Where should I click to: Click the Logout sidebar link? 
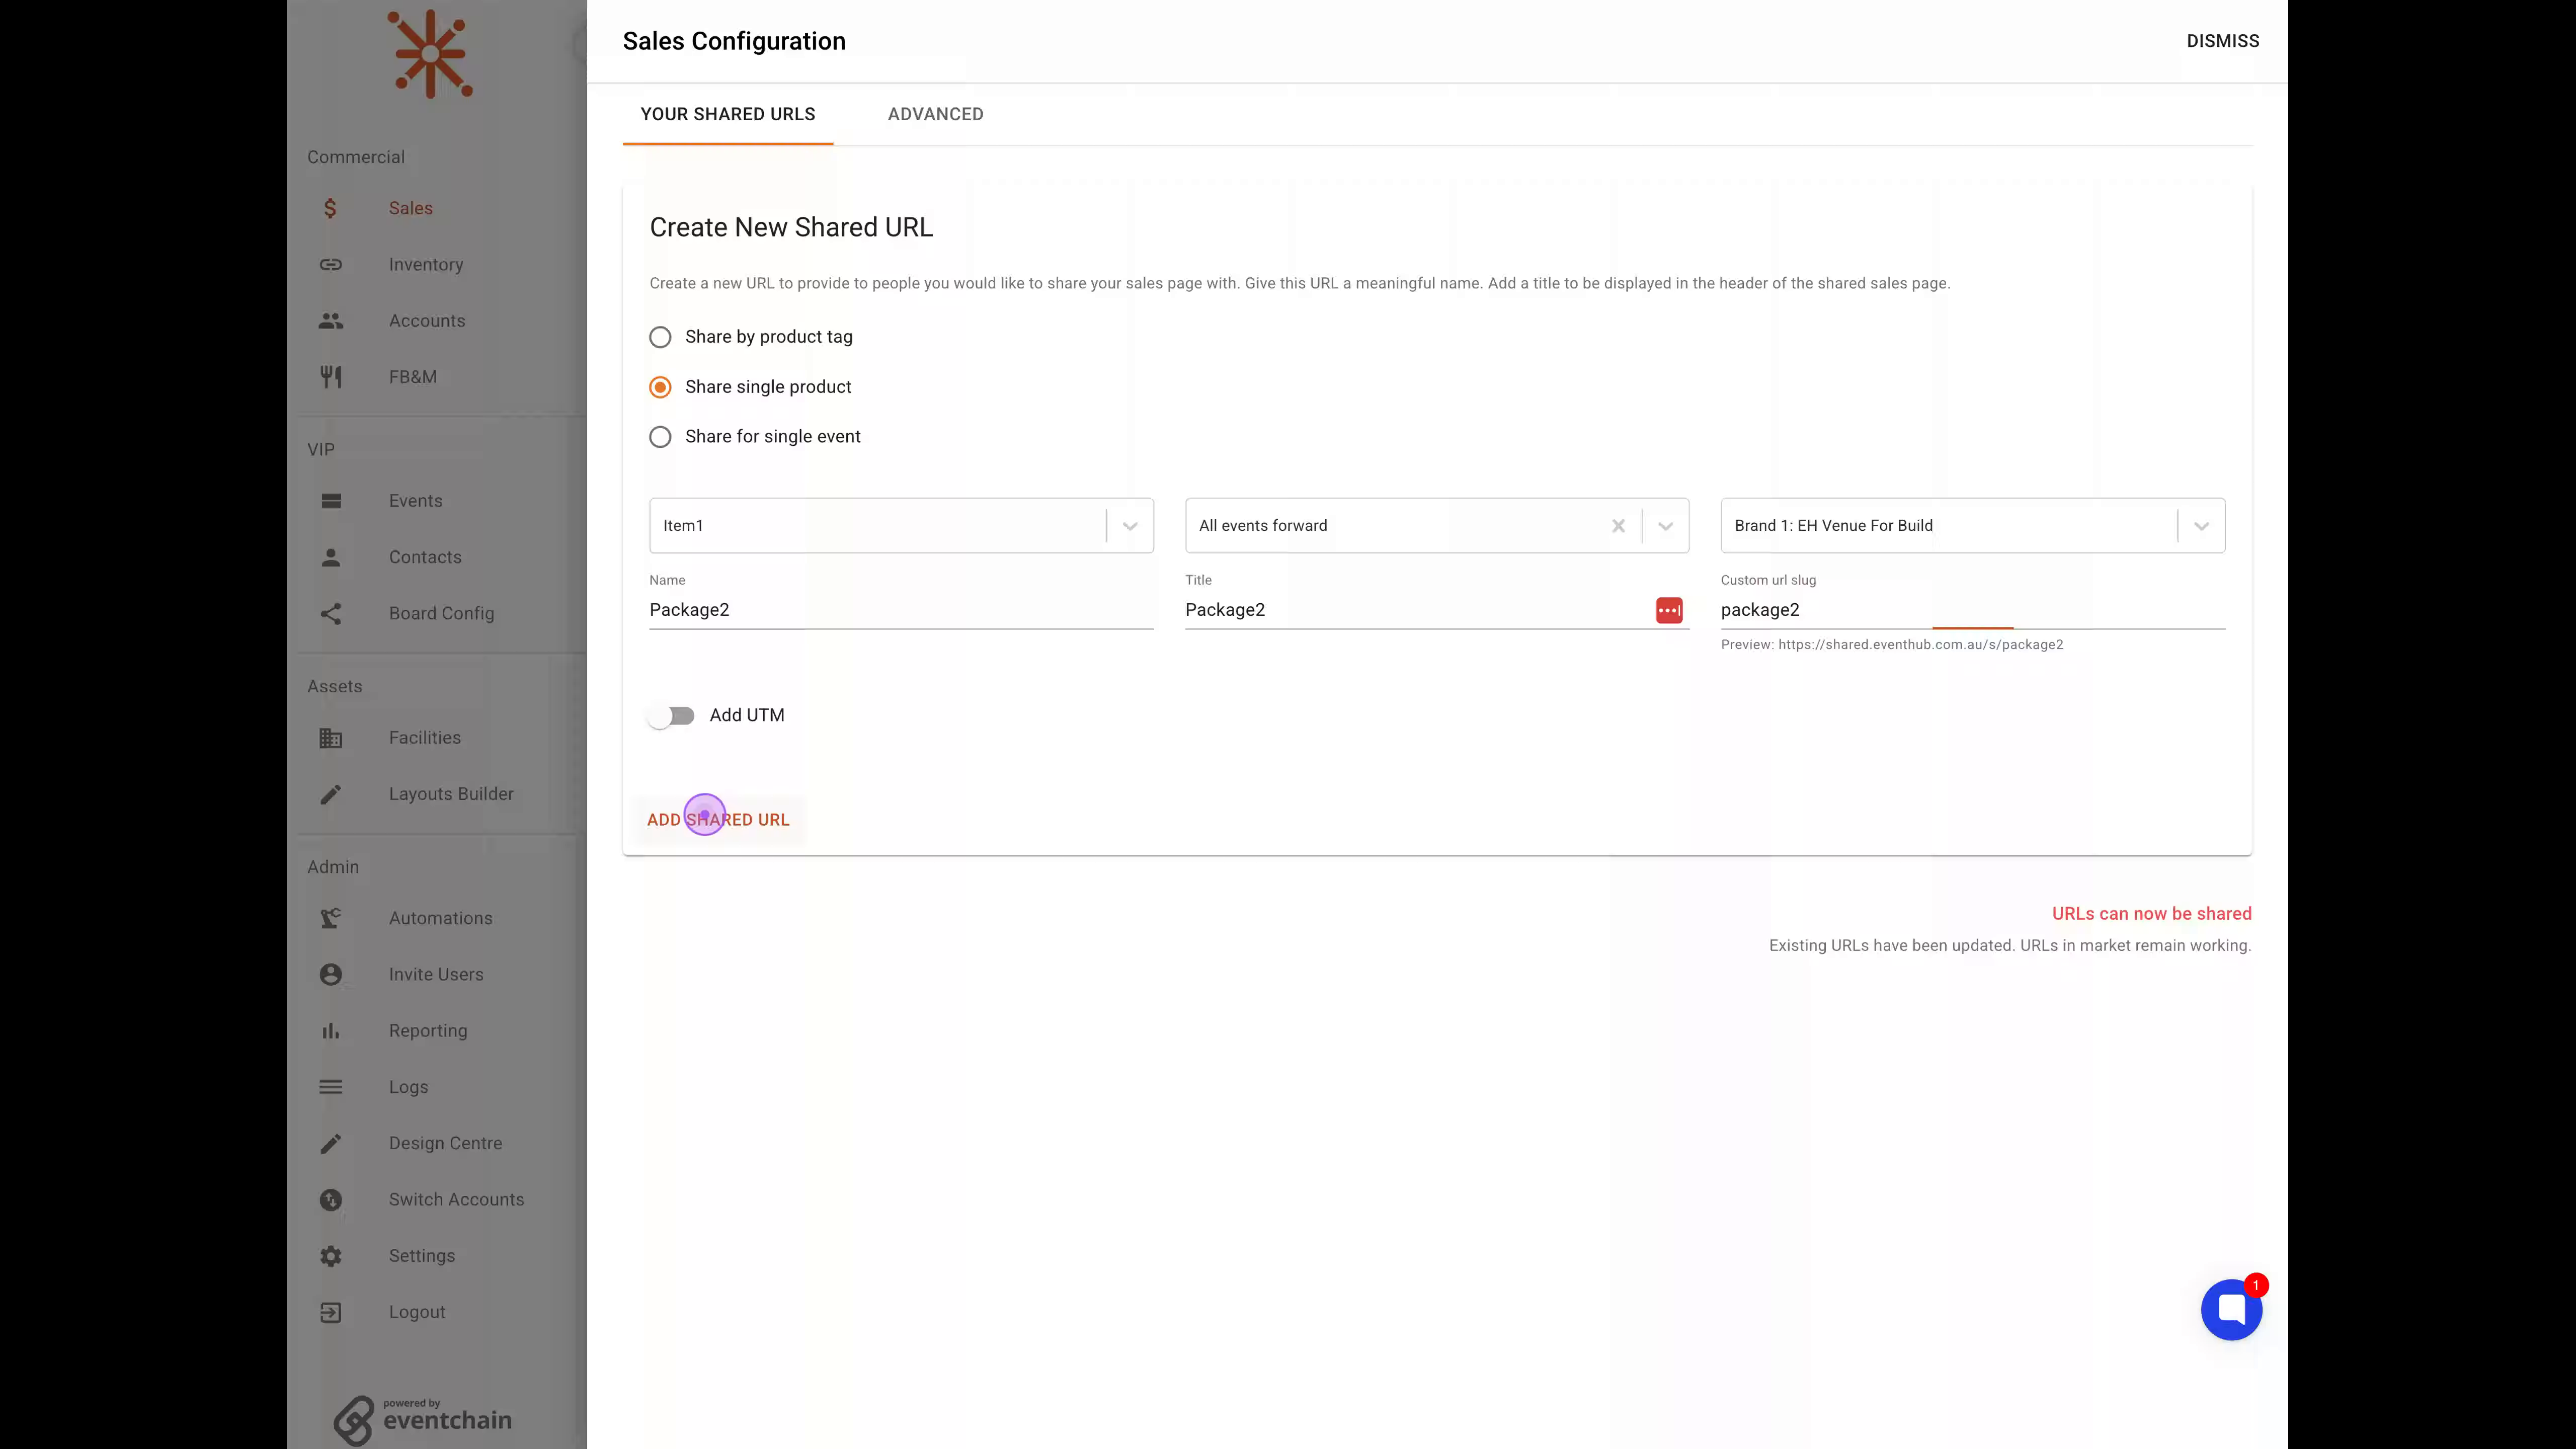click(417, 1312)
